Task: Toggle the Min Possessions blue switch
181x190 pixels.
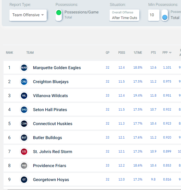Action: click(x=165, y=15)
